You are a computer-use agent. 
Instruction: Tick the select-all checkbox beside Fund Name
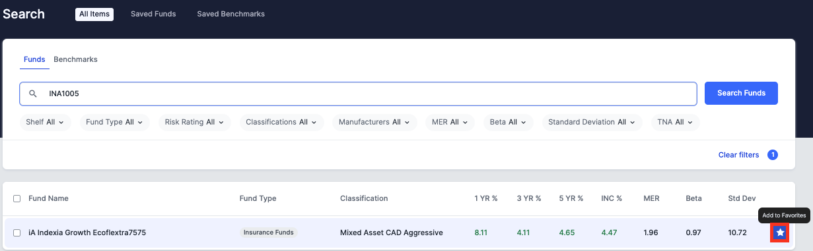(x=17, y=198)
